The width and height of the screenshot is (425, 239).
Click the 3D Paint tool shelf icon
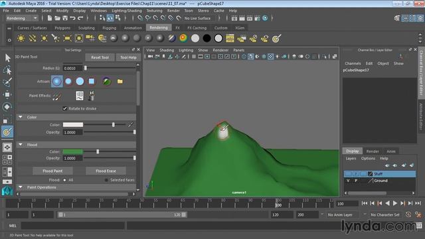click(276, 39)
